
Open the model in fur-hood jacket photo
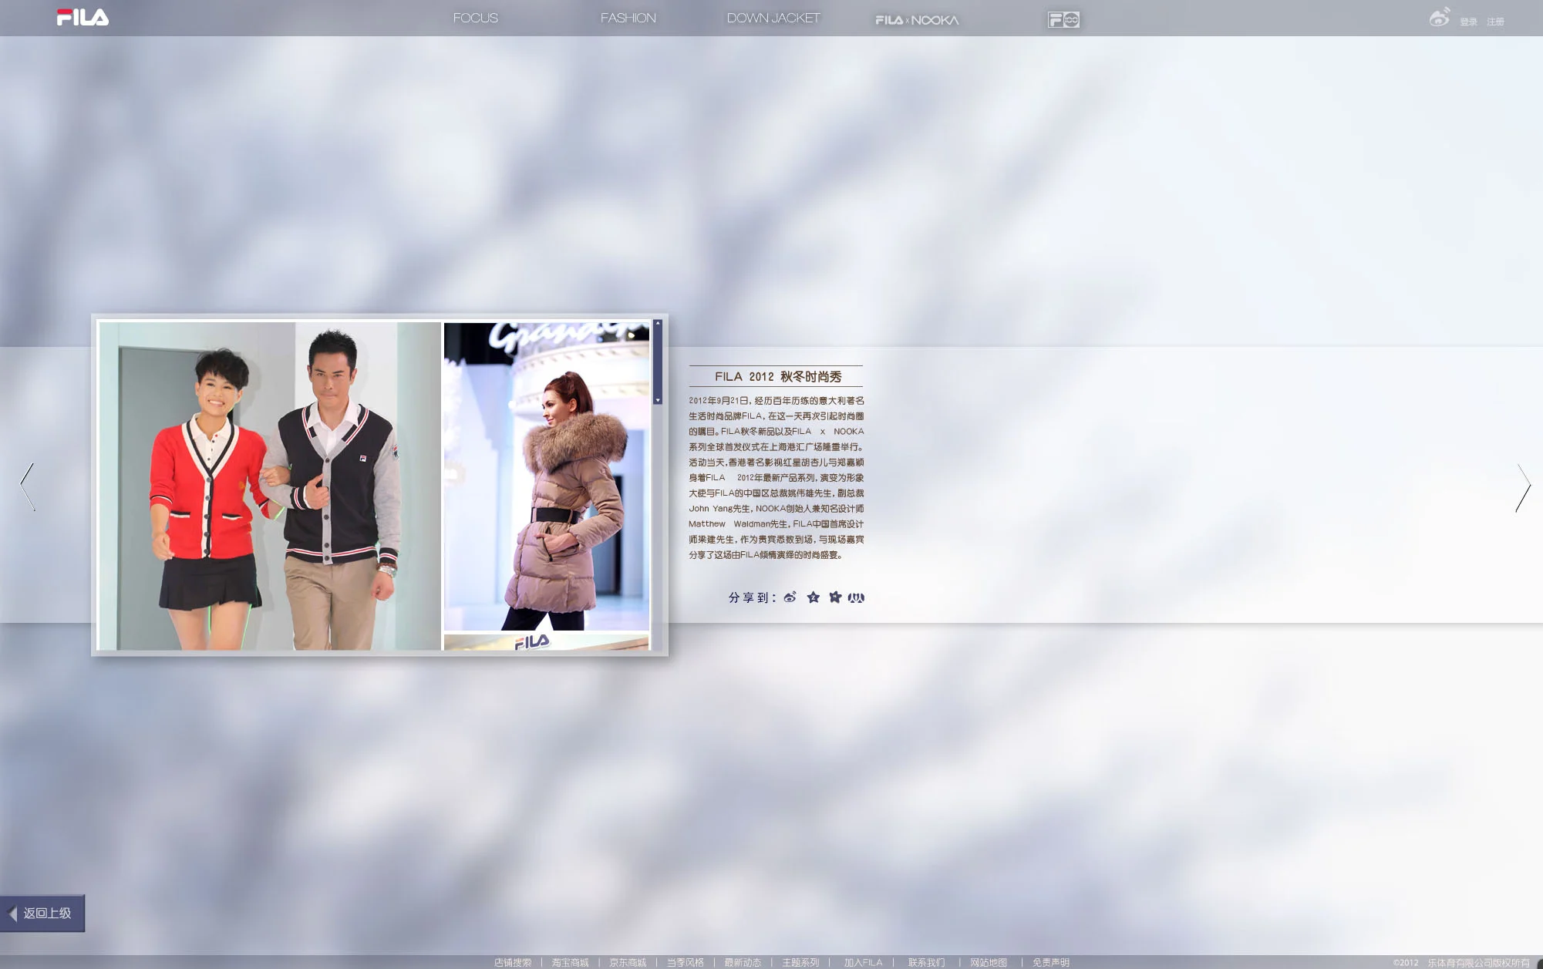point(547,476)
